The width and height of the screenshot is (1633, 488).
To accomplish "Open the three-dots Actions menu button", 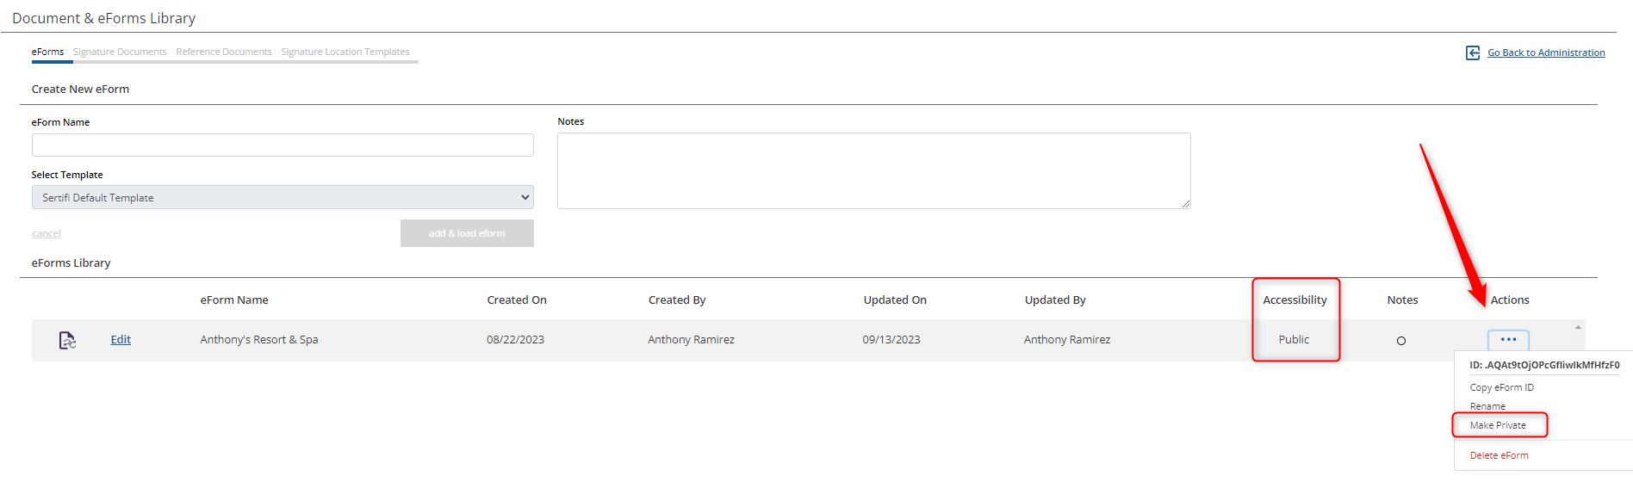I will click(1508, 340).
